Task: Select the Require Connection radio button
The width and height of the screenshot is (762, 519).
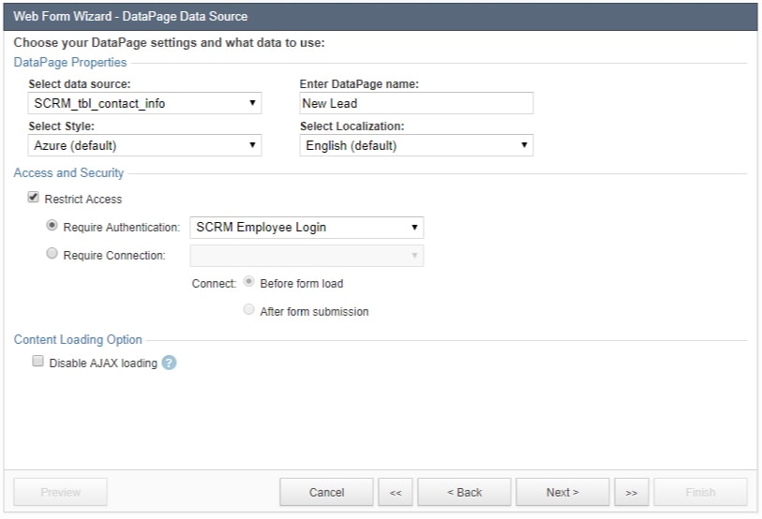Action: 52,254
